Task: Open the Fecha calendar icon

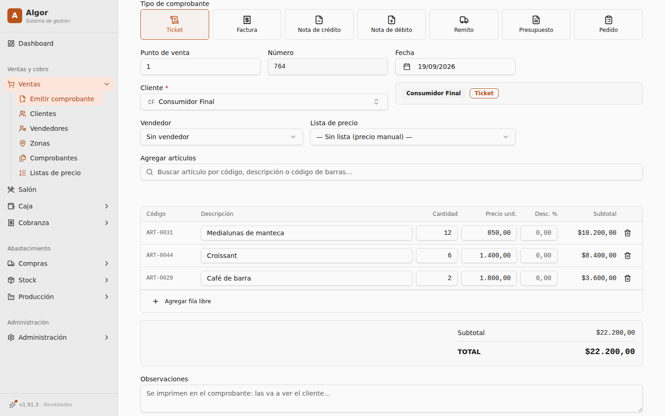Action: 407,67
